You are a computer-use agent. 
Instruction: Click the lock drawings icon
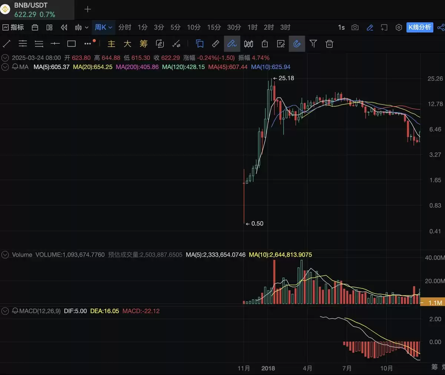[x=265, y=44]
